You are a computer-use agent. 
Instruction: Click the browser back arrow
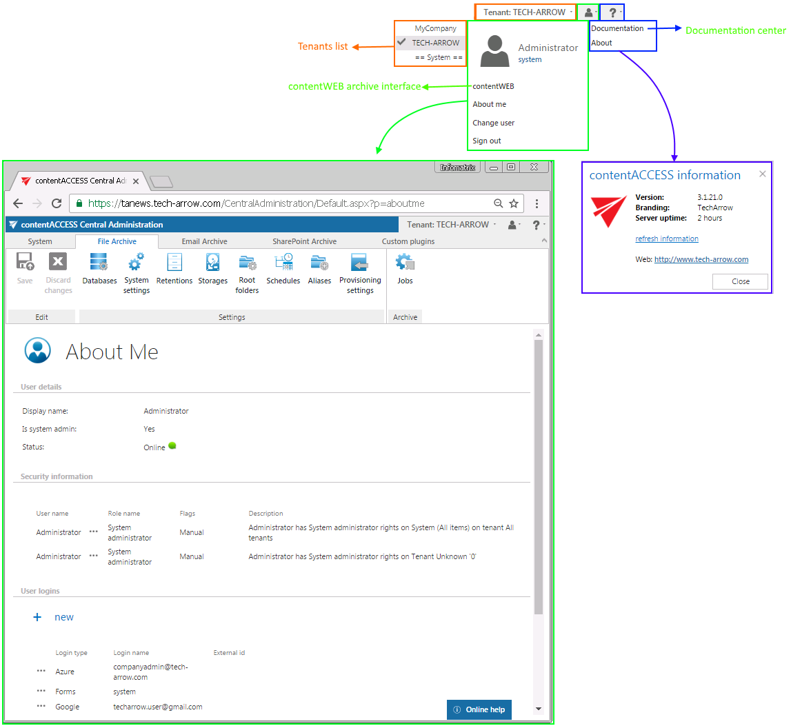click(x=18, y=203)
